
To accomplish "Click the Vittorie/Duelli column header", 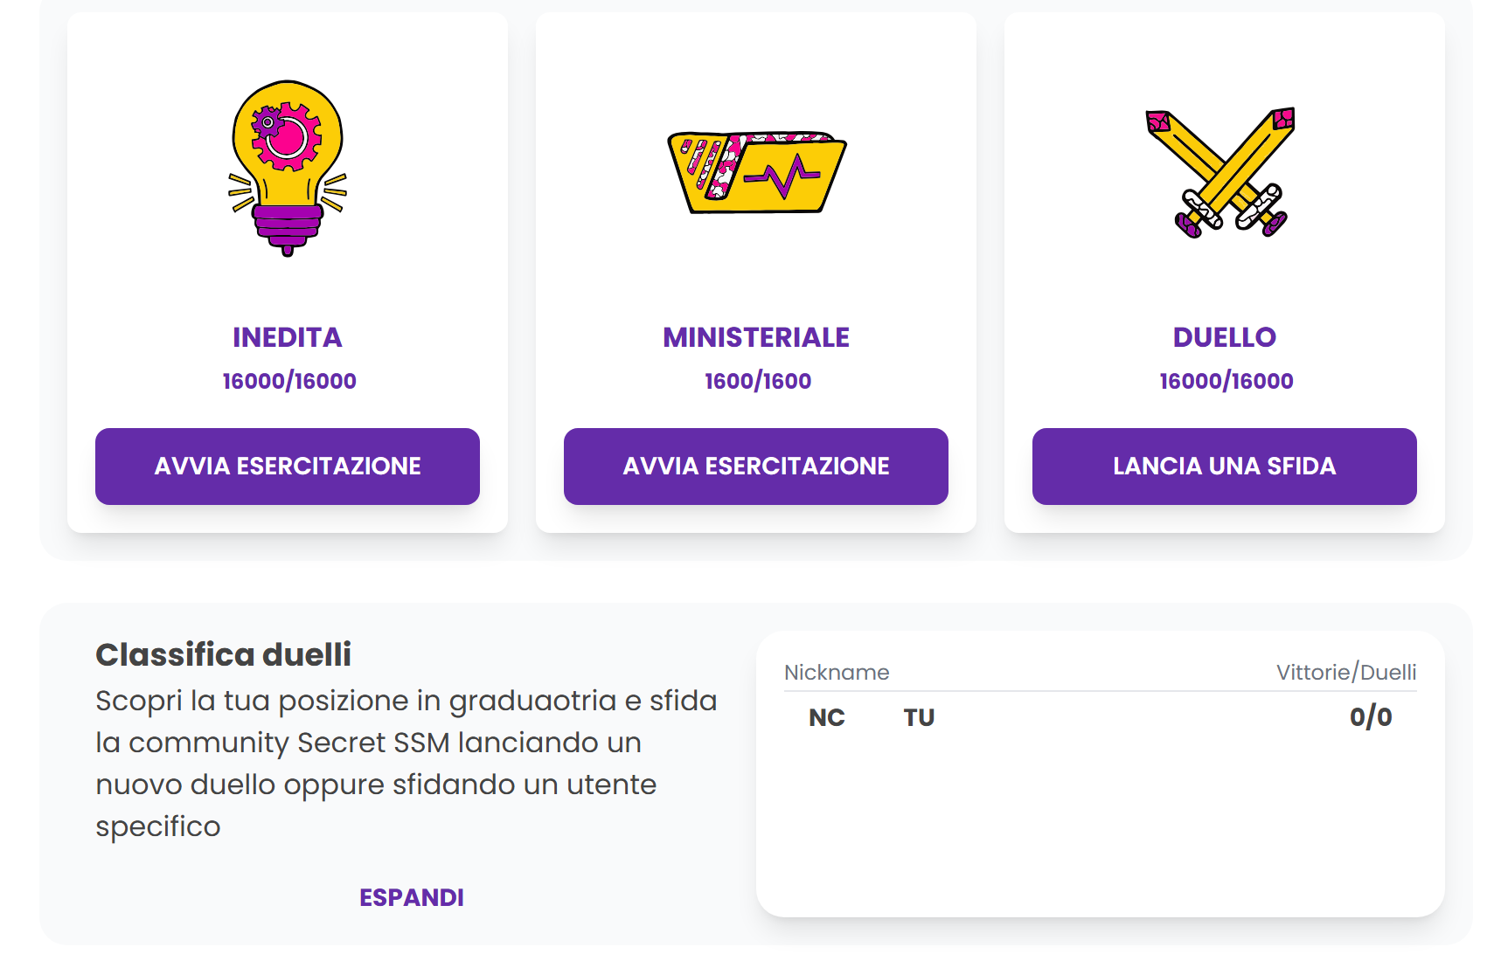I will tap(1346, 672).
